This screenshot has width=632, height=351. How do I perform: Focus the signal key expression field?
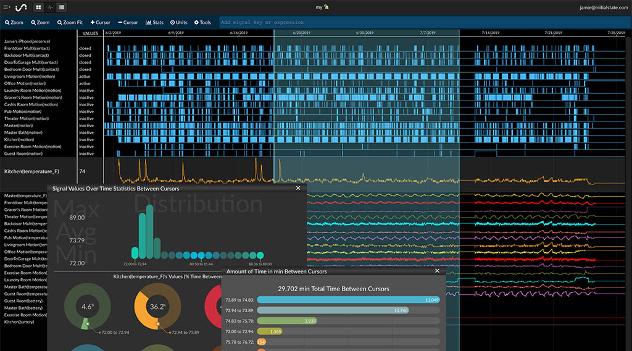tap(370, 22)
